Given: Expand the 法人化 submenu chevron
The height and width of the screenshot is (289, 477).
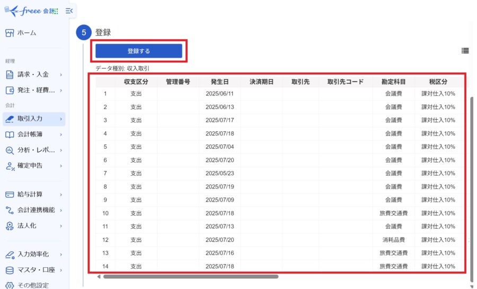Looking at the screenshot, I should [x=61, y=226].
